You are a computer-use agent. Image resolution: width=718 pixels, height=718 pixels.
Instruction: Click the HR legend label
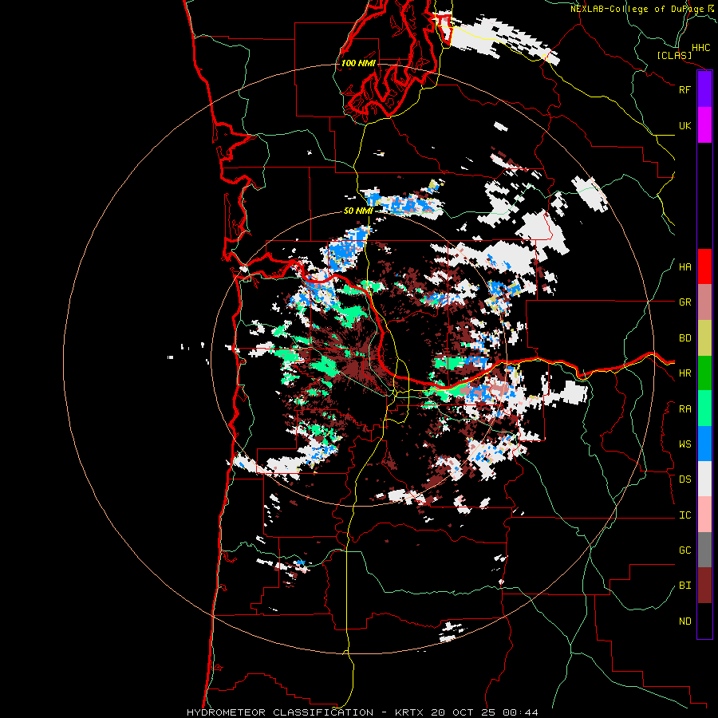click(684, 373)
